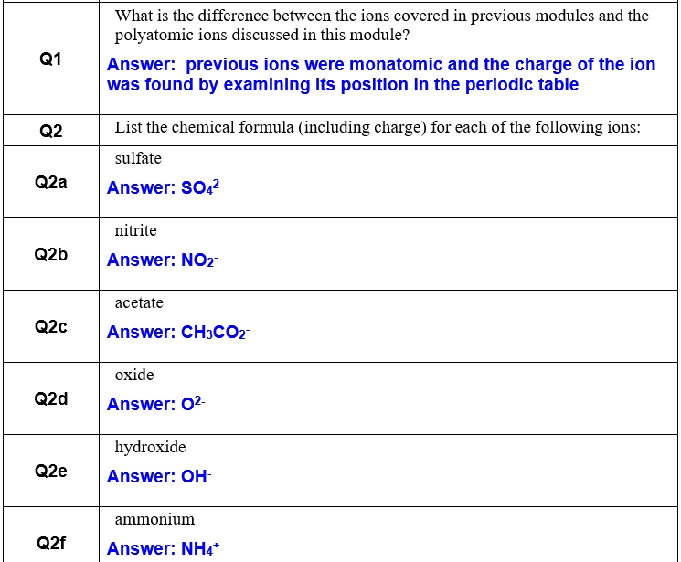This screenshot has width=681, height=562.
Task: Click the word 'nitrite'
Action: (x=135, y=230)
